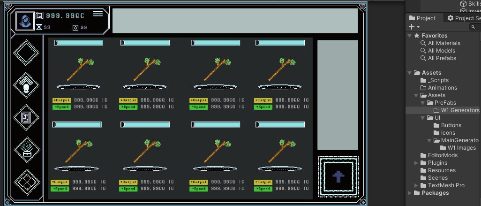This screenshot has width=481, height=206.
Task: Select the empty diamond sidebar button
Action: coord(26,53)
